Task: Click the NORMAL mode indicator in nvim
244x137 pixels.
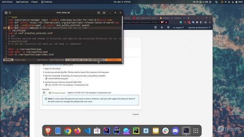Action: (x=8, y=60)
